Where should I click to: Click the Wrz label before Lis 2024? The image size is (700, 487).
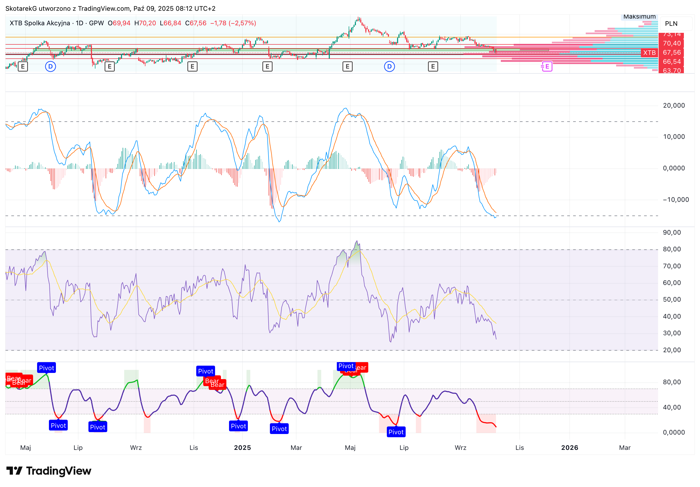pyautogui.click(x=136, y=448)
